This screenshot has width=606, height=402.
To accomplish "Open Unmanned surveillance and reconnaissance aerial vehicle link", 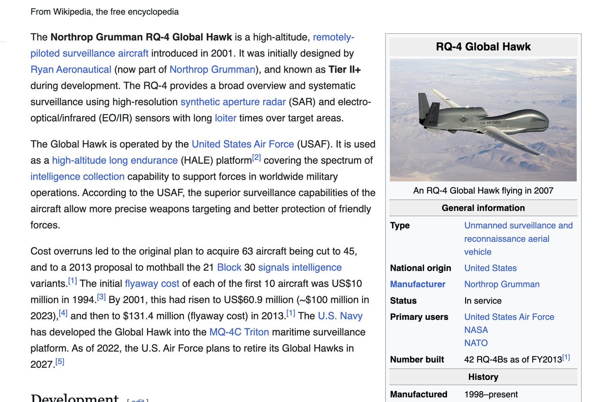I will [x=519, y=239].
